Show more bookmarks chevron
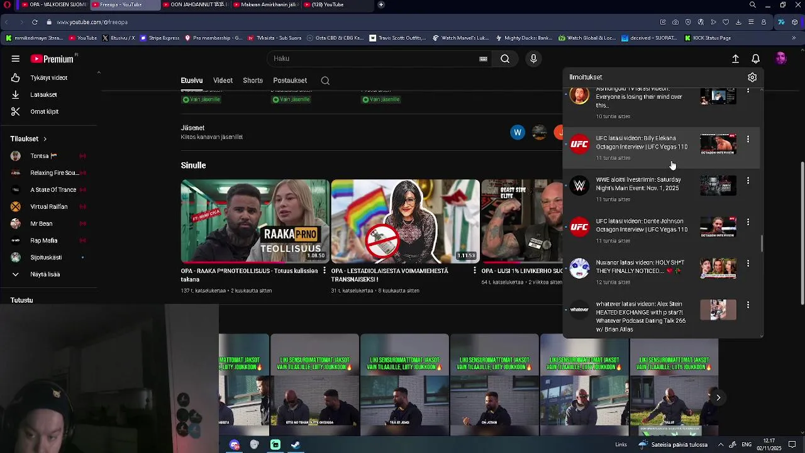Screen dimensions: 805x453 (x=794, y=38)
